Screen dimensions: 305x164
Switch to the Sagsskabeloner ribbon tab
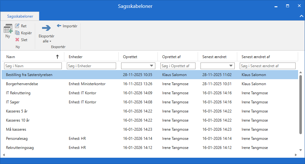(x=20, y=16)
